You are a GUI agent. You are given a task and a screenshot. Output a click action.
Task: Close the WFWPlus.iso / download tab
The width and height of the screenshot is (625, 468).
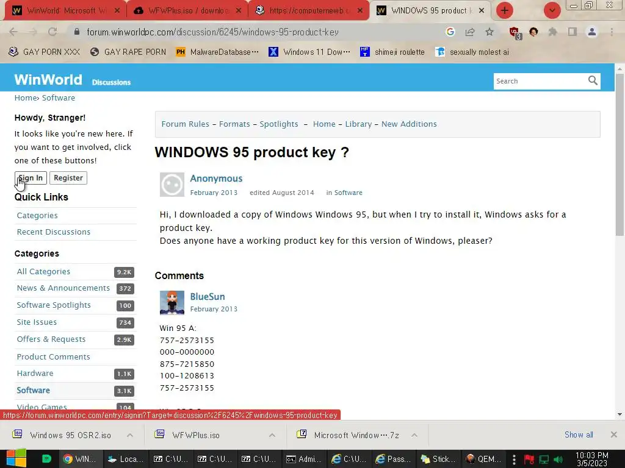(x=239, y=11)
